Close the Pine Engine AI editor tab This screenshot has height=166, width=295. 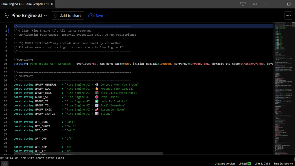[x=52, y=4]
